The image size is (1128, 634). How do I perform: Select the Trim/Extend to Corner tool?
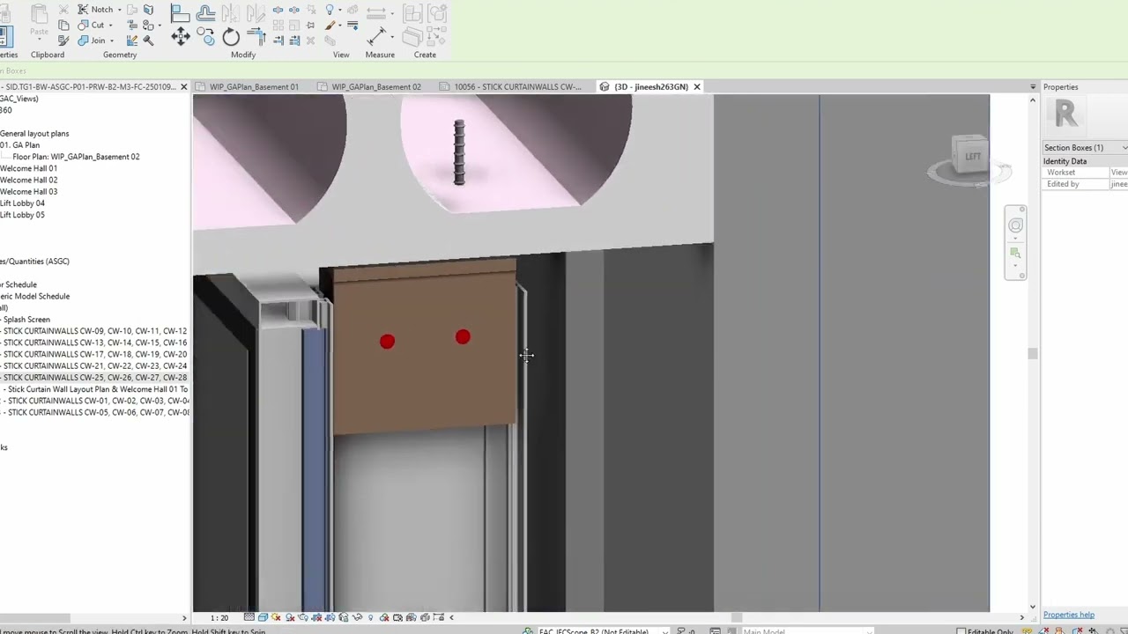click(x=257, y=36)
